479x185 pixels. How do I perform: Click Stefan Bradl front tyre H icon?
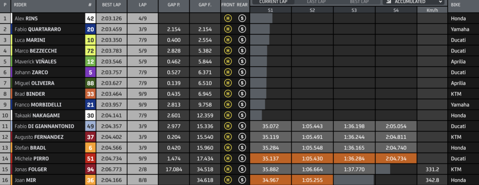coord(228,148)
